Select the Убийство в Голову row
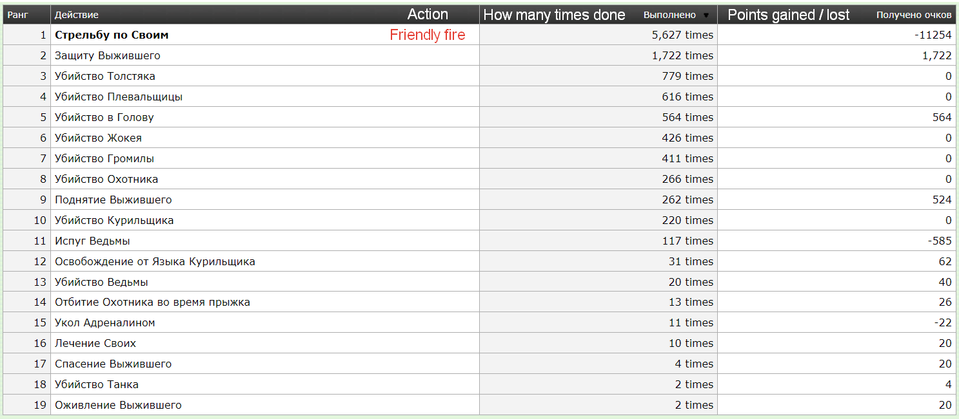Image resolution: width=959 pixels, height=419 pixels. [x=104, y=117]
